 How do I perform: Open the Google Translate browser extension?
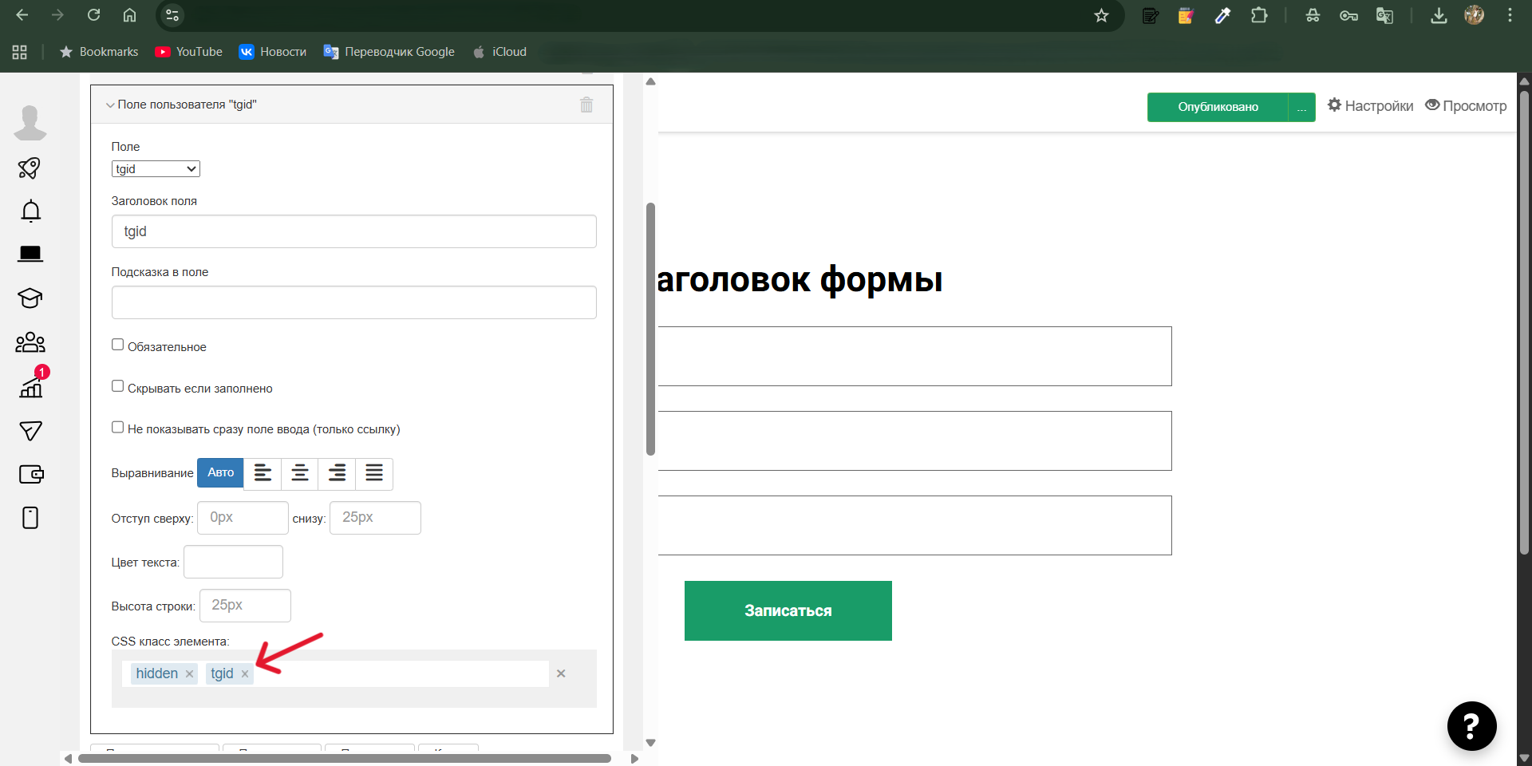click(x=1384, y=15)
